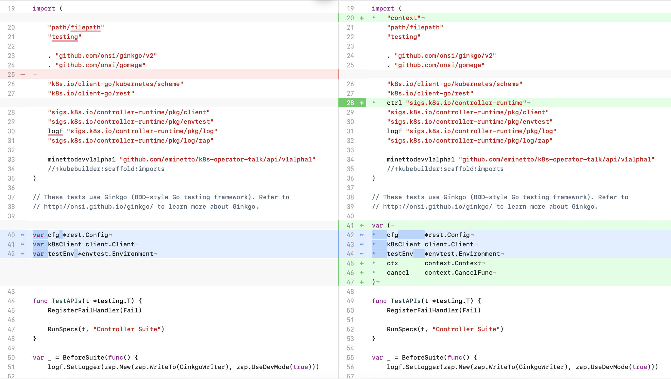The image size is (671, 379).
Task: Click the plus marker on the ctx line 45
Action: click(362, 263)
